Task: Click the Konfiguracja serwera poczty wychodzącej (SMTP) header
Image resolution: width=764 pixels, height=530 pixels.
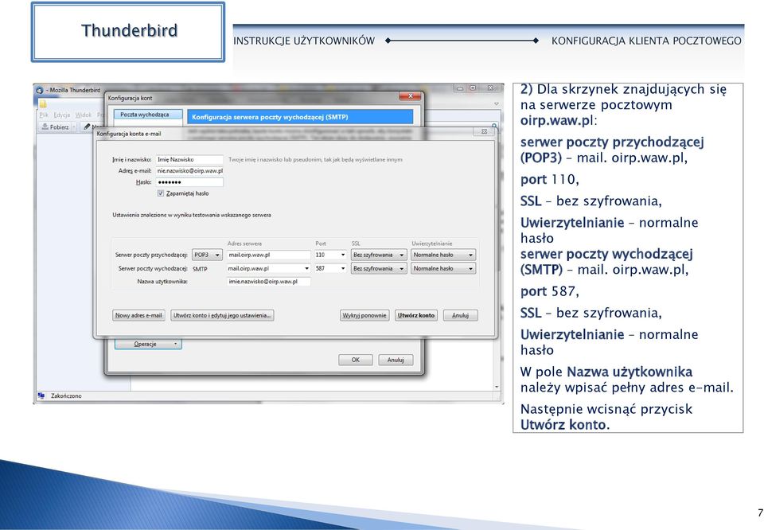Action: coord(300,117)
